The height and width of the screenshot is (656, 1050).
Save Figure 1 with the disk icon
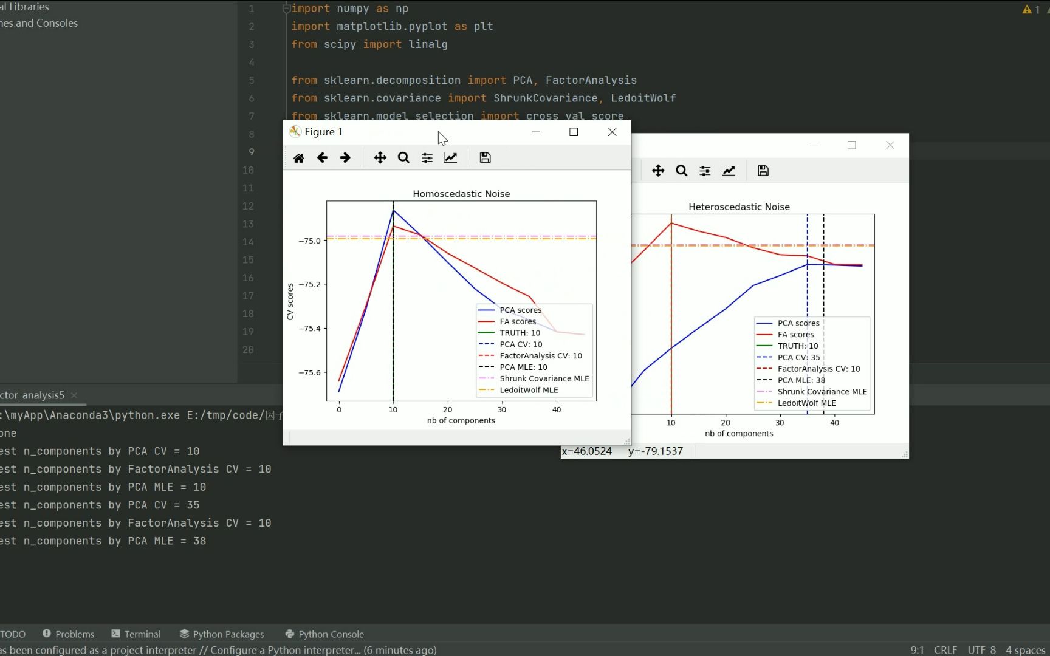coord(485,158)
